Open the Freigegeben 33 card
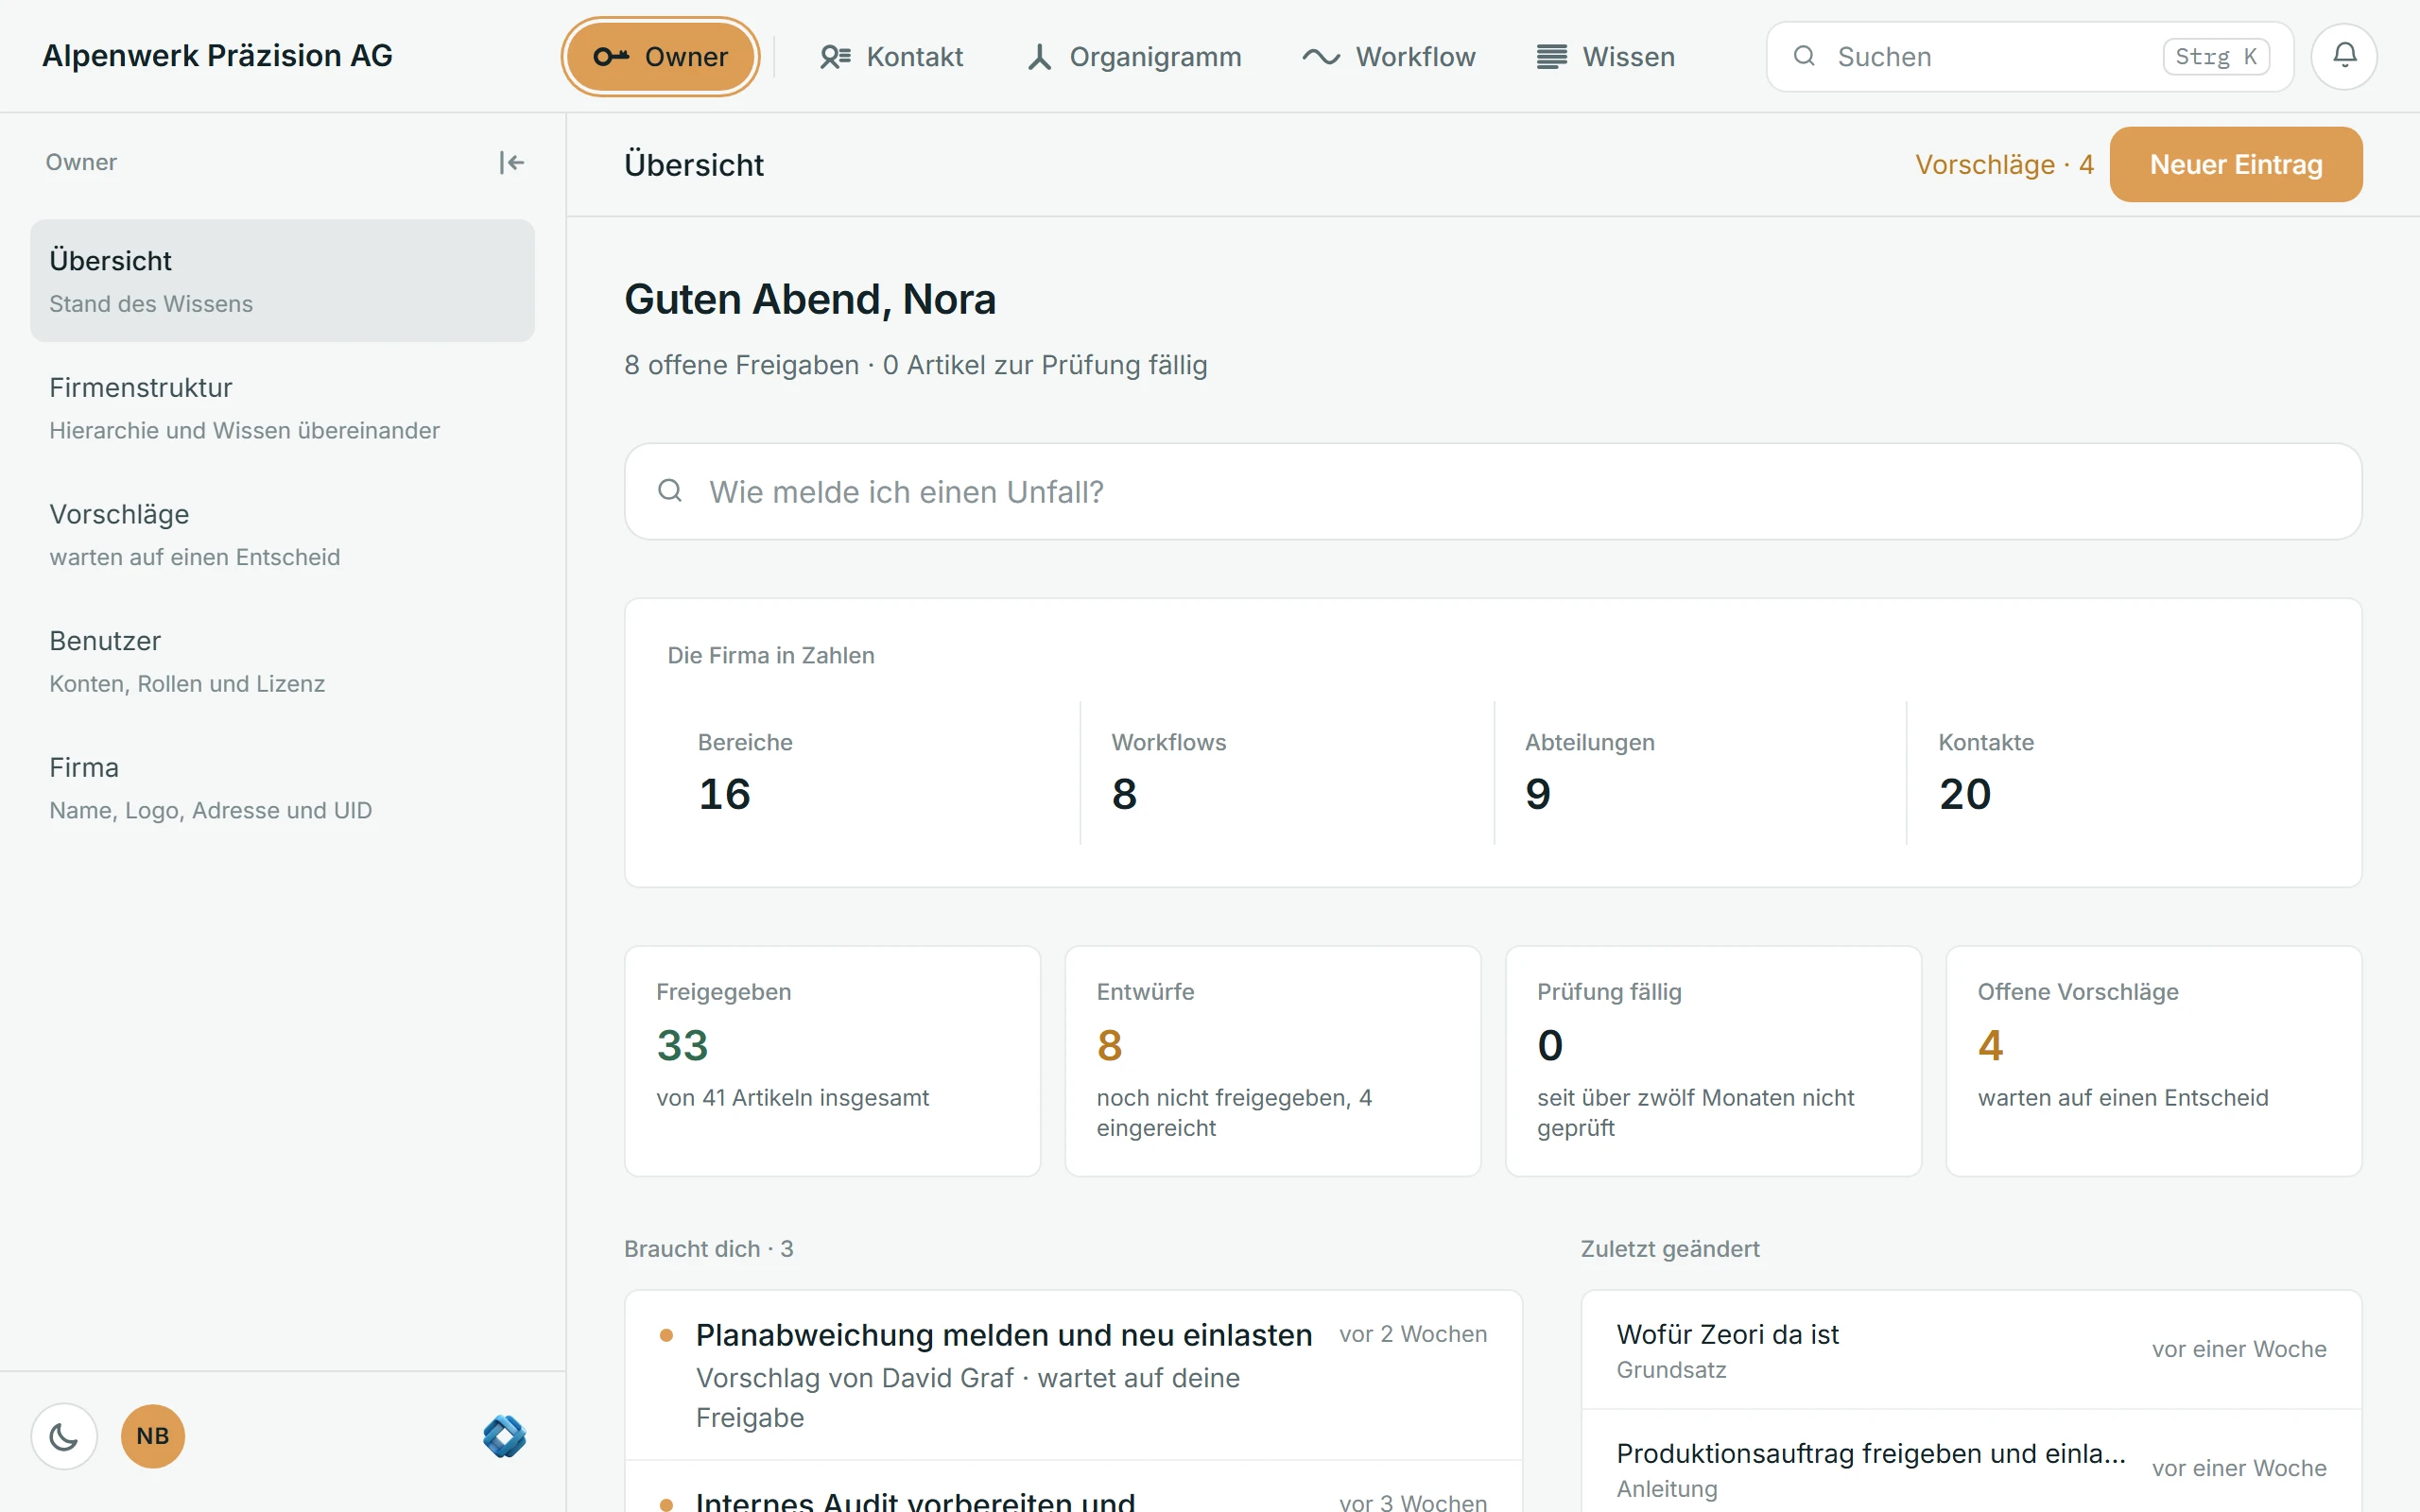This screenshot has height=1512, width=2420. point(832,1061)
